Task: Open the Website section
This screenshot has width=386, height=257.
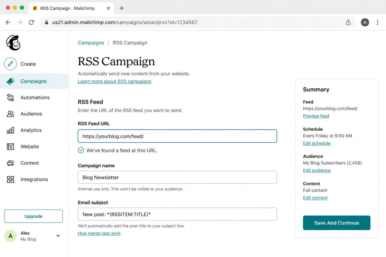Action: [x=30, y=146]
